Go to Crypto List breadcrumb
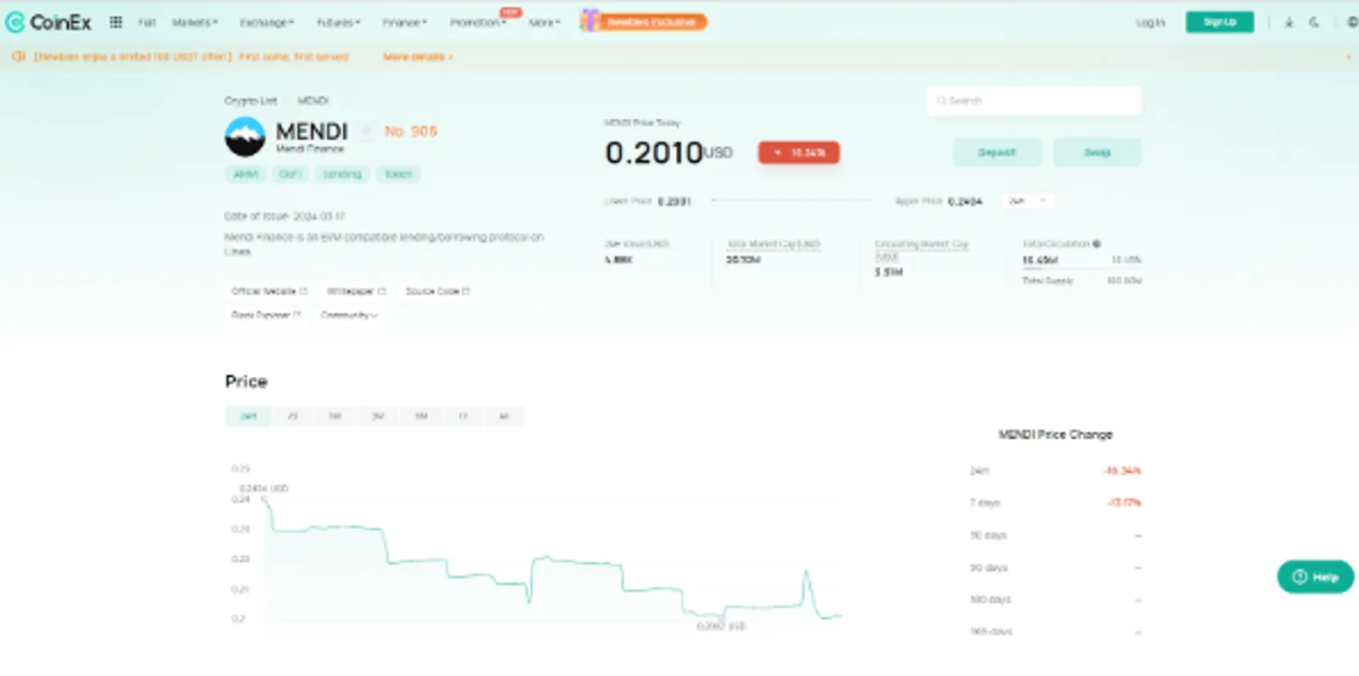 pyautogui.click(x=251, y=101)
